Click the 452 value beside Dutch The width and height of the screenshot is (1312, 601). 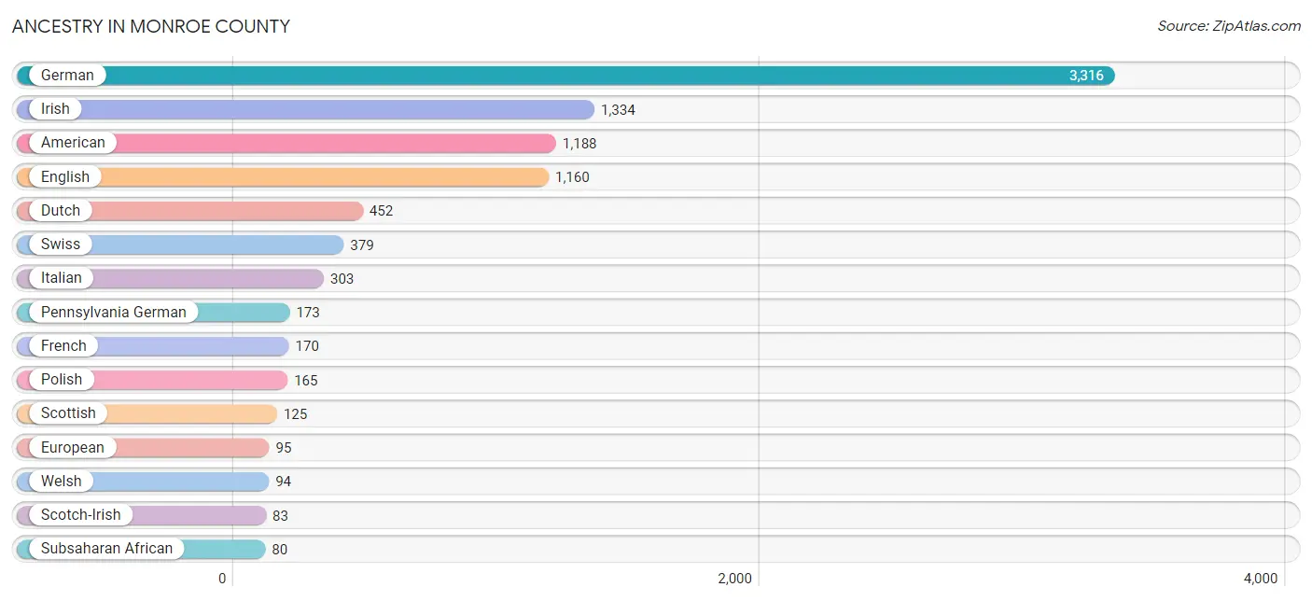(x=381, y=211)
